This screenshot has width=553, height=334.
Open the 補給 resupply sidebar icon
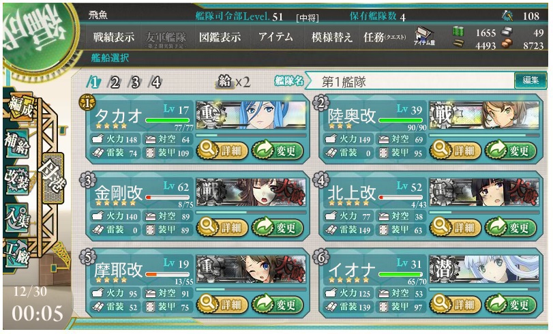click(x=17, y=143)
